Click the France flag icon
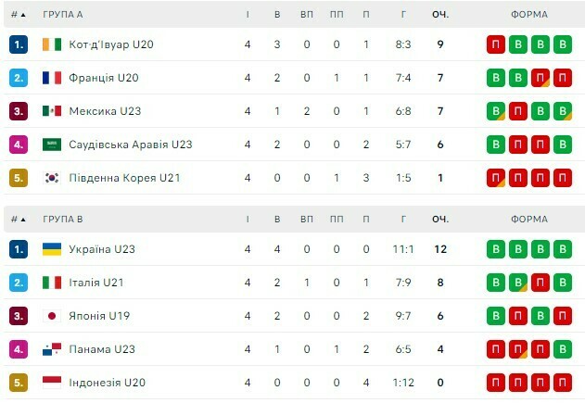The width and height of the screenshot is (585, 403). (52, 78)
